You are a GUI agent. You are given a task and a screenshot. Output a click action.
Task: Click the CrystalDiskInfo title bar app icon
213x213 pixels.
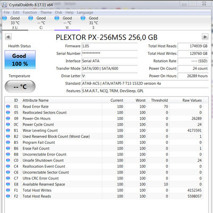click(x=5, y=5)
